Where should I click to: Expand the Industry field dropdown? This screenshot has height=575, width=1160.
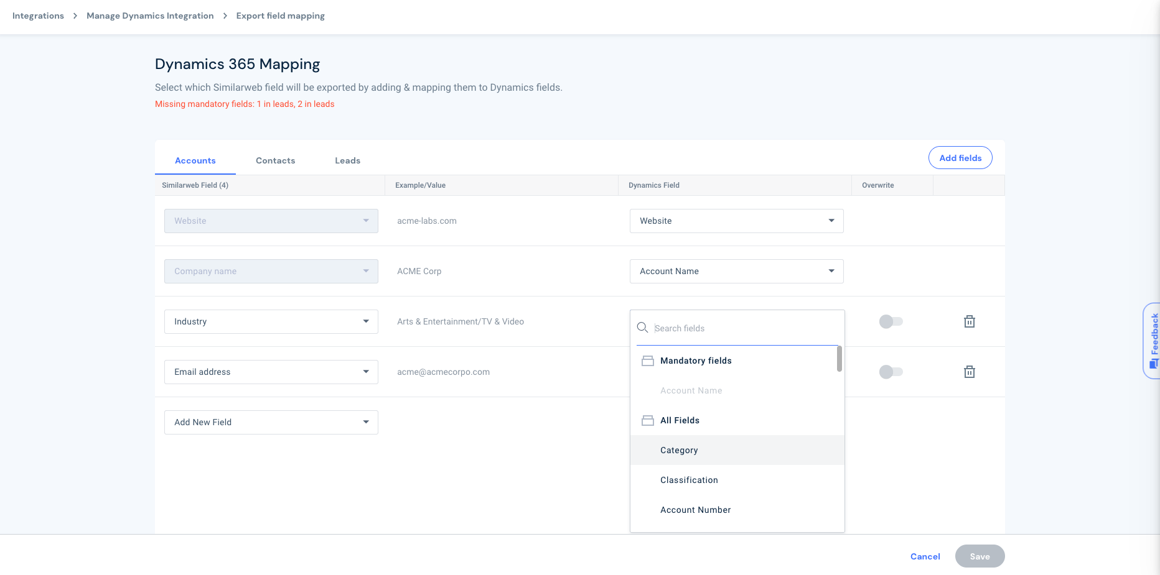pyautogui.click(x=271, y=321)
